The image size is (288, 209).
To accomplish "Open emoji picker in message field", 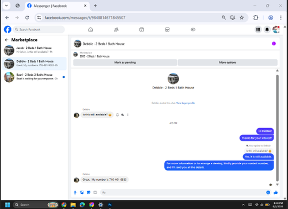I will pyautogui.click(x=268, y=192).
